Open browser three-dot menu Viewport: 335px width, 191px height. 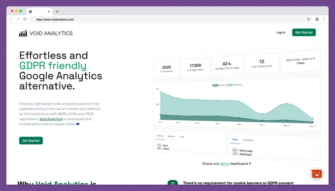click(x=324, y=19)
